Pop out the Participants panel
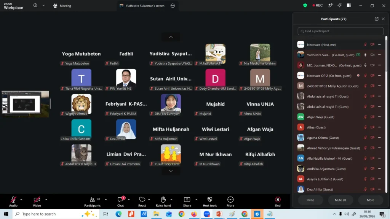 (377, 19)
